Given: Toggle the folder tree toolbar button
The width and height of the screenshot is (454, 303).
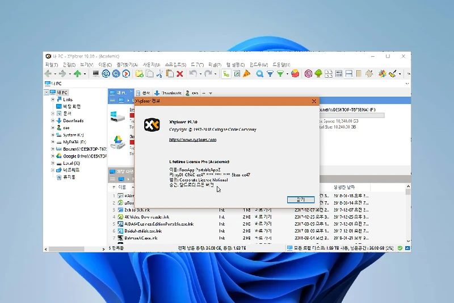Looking at the screenshot, I should [x=226, y=74].
